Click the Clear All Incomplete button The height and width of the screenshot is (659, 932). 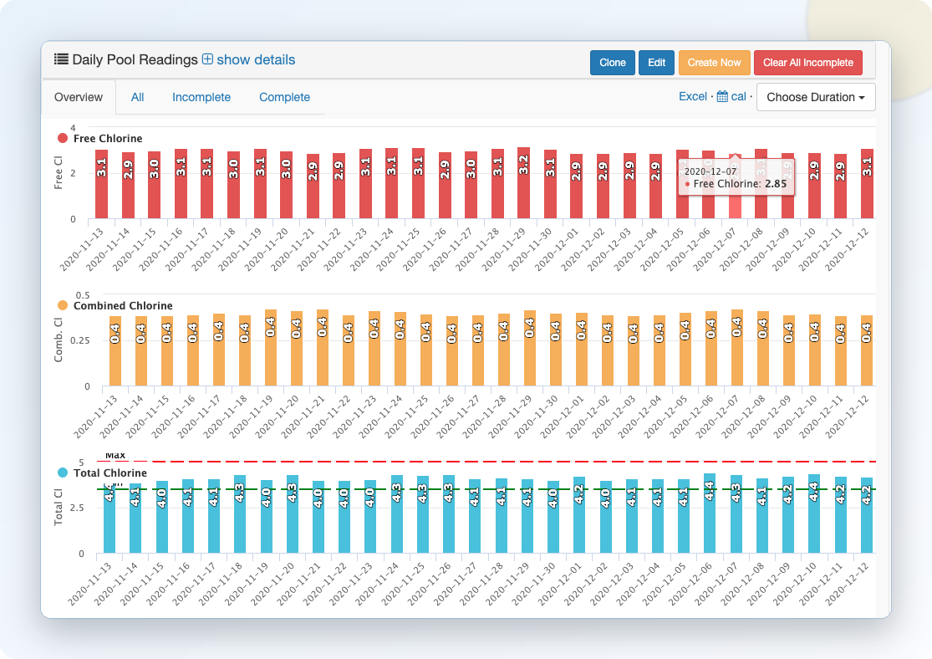(x=807, y=63)
